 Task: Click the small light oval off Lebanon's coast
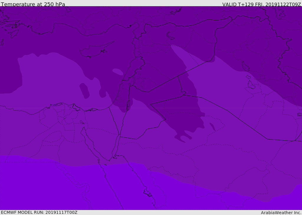click(118, 72)
